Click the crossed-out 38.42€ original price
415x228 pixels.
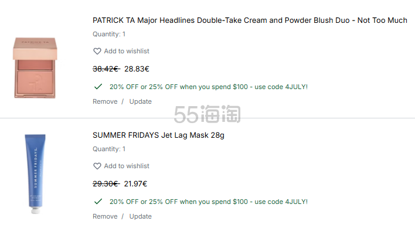(x=106, y=69)
